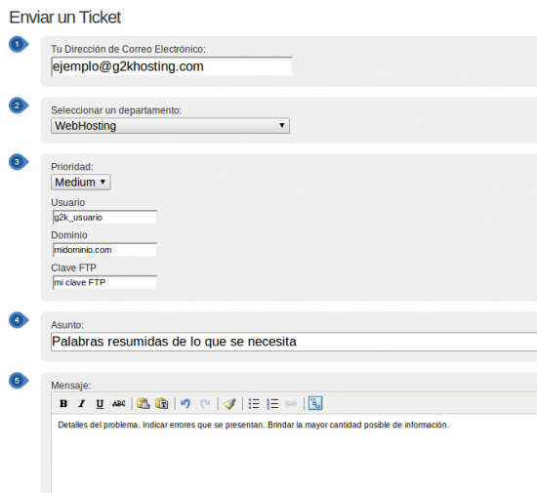Click the Dominio input field

[104, 250]
